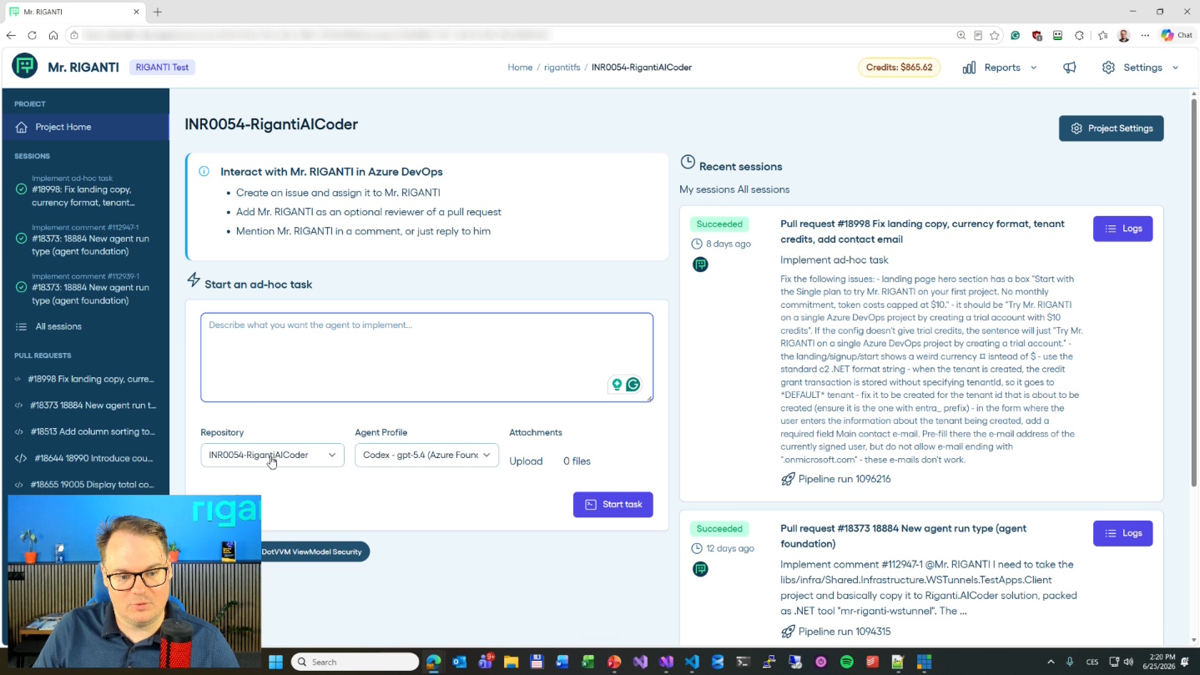Open Pipeline run 1096216 link
The width and height of the screenshot is (1200, 675).
845,479
